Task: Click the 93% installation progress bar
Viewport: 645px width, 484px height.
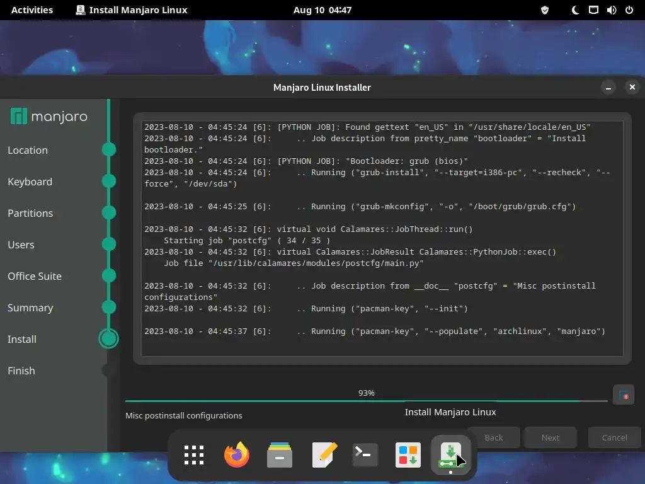Action: tap(366, 400)
